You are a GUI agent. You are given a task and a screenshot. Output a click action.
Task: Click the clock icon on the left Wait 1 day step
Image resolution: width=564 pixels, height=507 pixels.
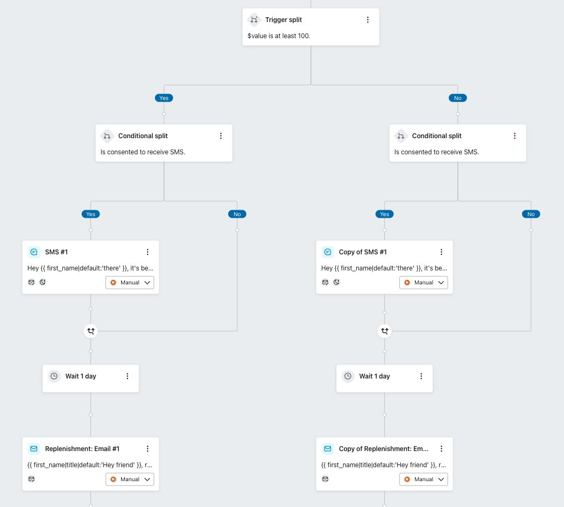[x=54, y=376]
